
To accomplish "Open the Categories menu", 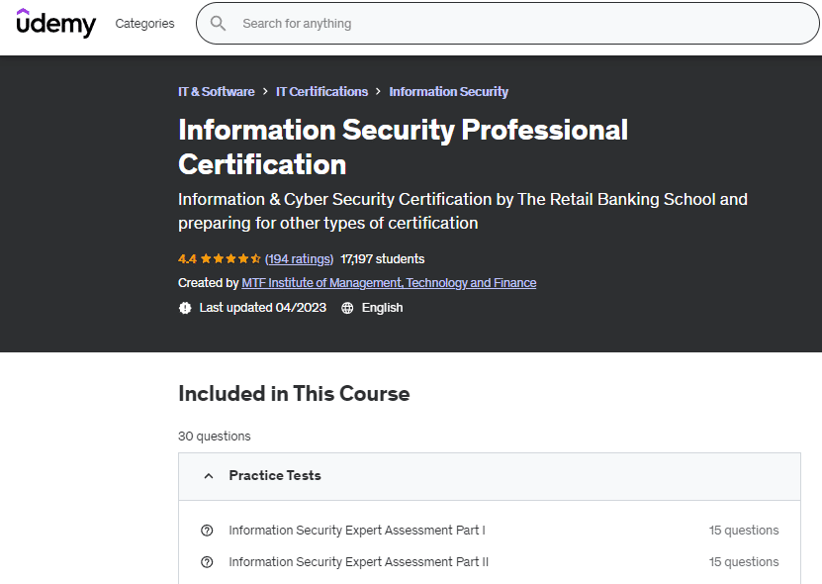I will (144, 23).
